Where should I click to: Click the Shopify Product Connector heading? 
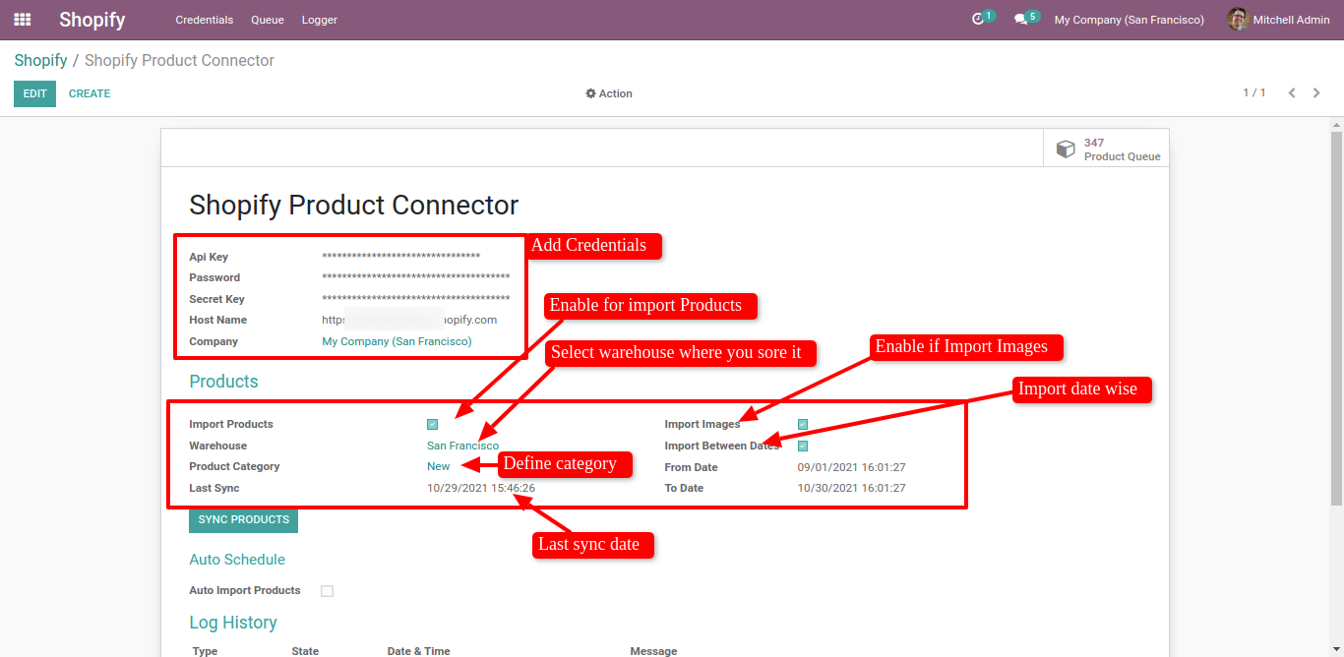pos(354,205)
